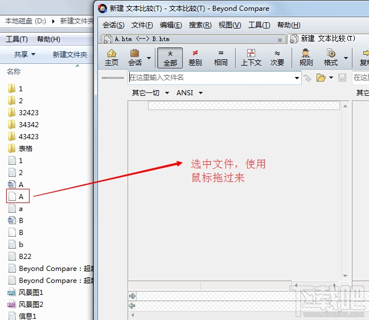Open the Search (搜索) menu
The height and width of the screenshot is (320, 369).
pos(200,25)
